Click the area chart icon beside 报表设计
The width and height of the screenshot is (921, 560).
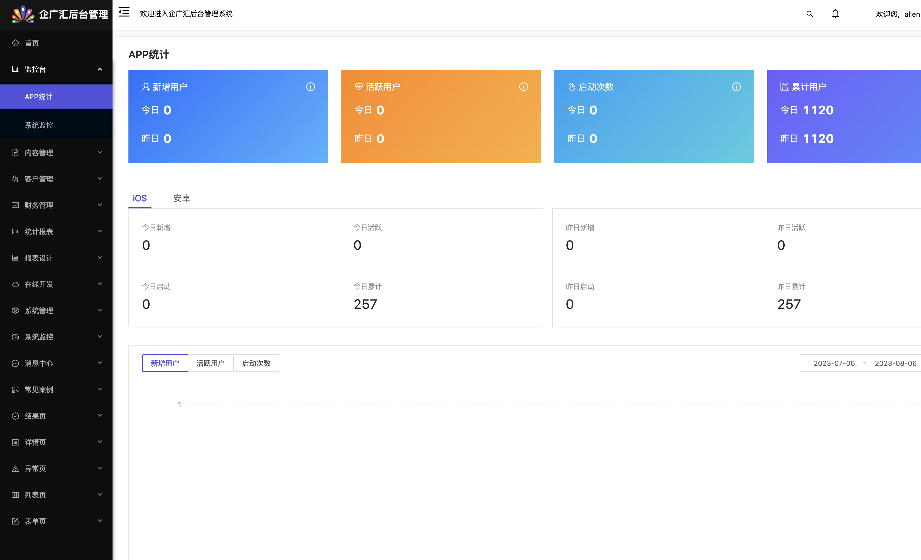pos(15,258)
